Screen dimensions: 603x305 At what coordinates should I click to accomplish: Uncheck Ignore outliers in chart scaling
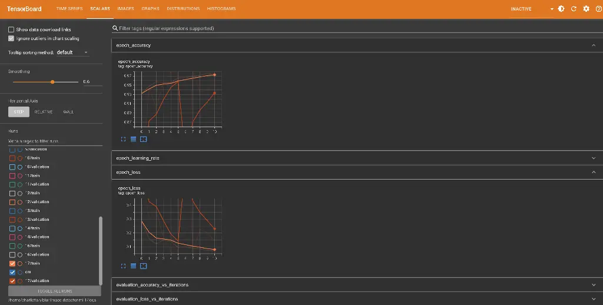click(x=11, y=38)
